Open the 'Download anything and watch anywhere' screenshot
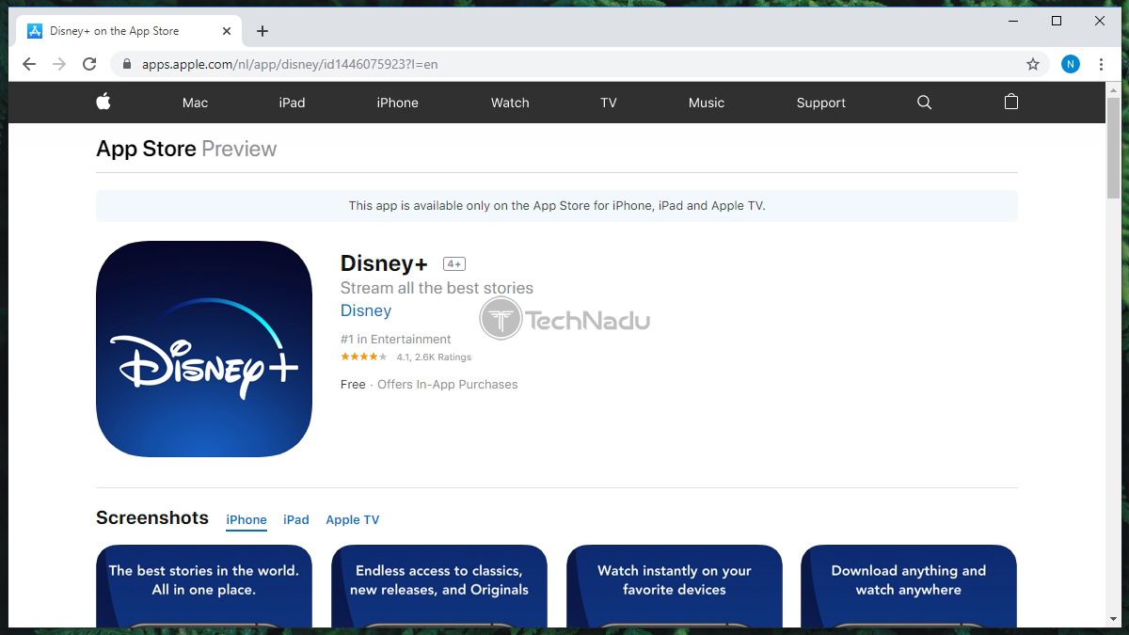 pyautogui.click(x=909, y=586)
